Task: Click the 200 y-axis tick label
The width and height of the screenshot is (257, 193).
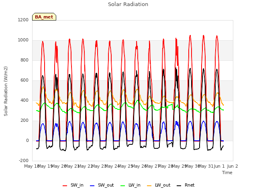Action: [24, 121]
